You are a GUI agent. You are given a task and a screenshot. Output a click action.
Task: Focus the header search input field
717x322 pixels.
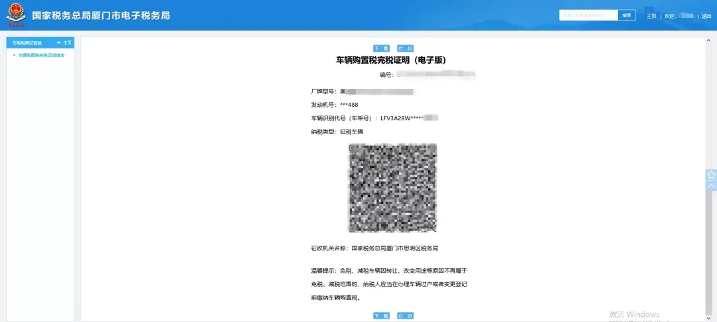point(588,15)
